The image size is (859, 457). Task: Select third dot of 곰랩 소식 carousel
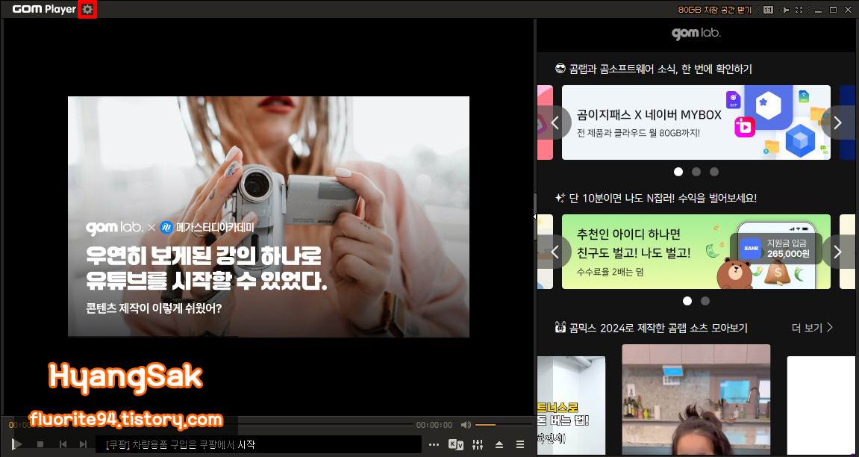click(x=714, y=172)
